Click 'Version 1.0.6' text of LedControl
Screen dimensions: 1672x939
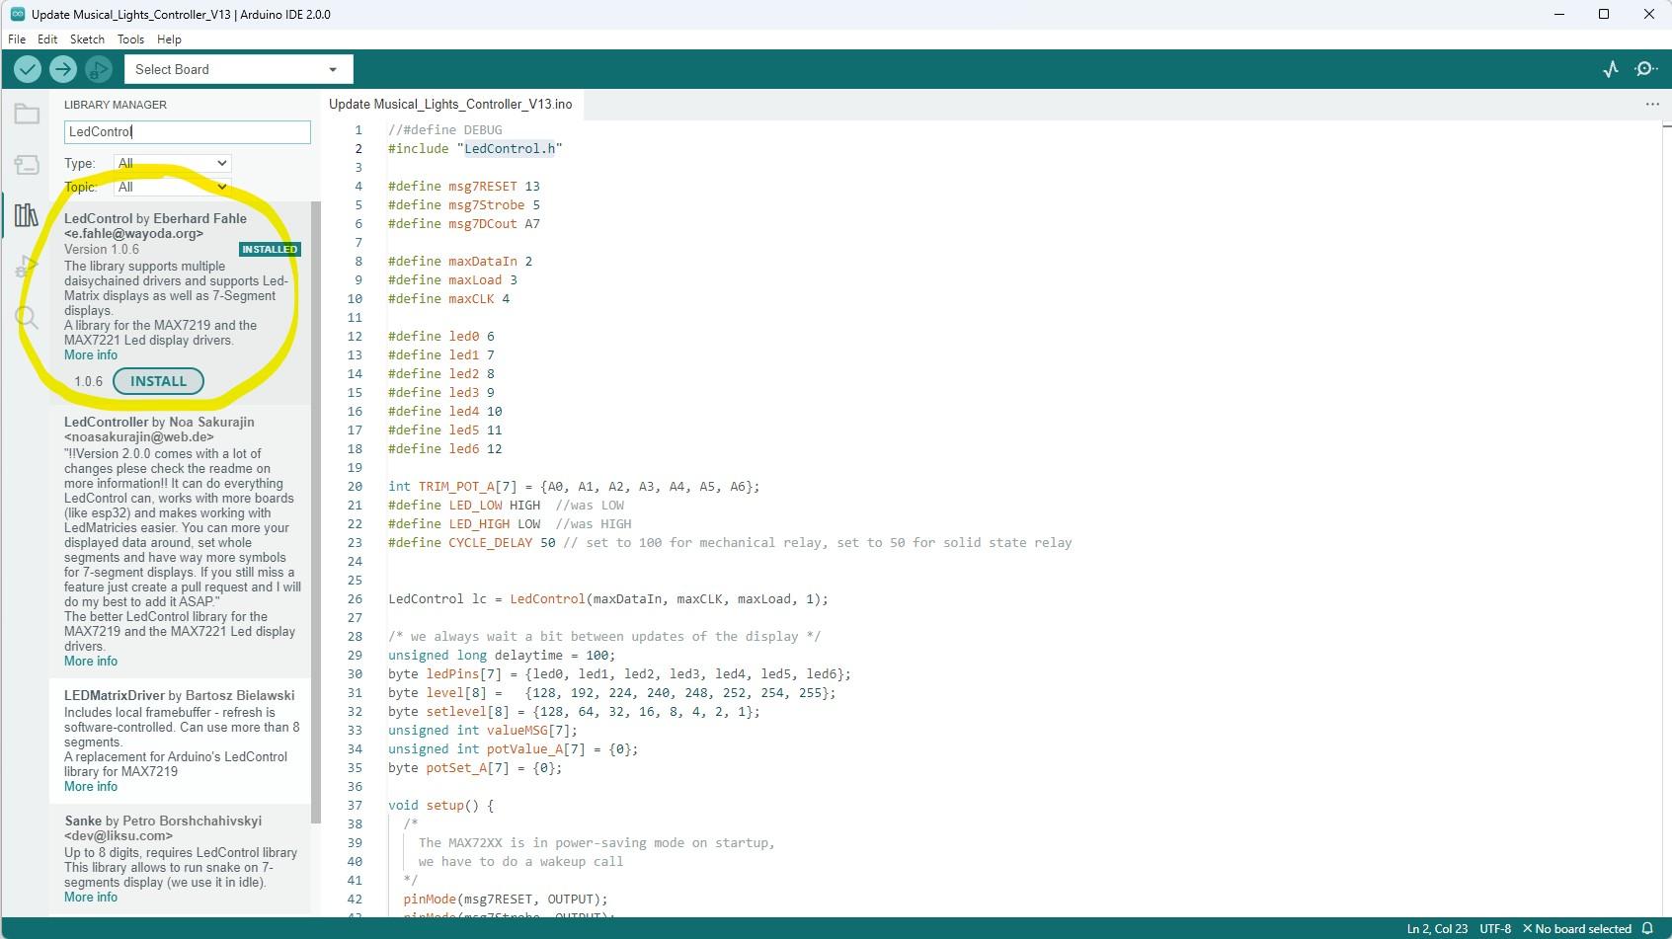coord(102,250)
